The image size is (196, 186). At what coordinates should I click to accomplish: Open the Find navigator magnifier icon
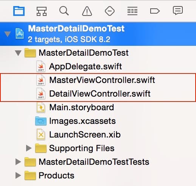(64, 11)
